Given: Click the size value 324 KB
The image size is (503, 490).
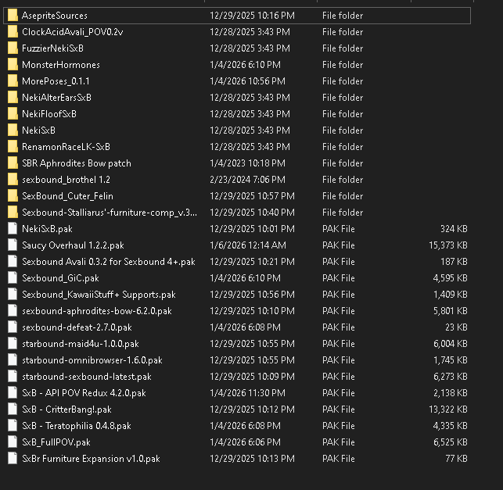Looking at the screenshot, I should click(454, 228).
